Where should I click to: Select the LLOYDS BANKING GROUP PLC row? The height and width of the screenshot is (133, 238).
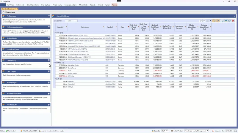(x=145, y=52)
